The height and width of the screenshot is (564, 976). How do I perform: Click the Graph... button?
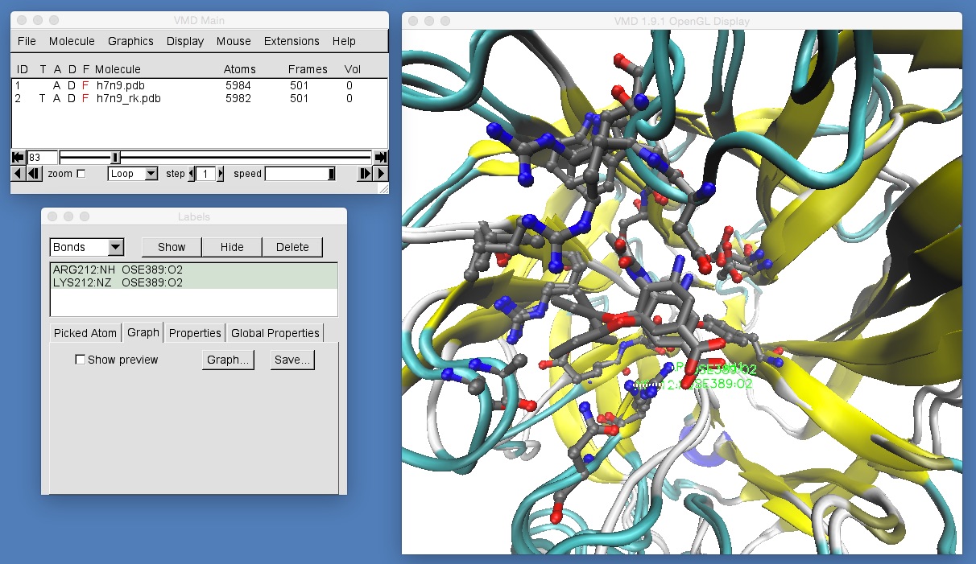229,360
